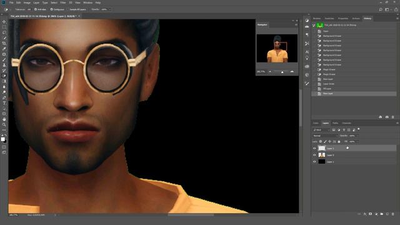The image size is (400, 225).
Task: Open the layer filter Kind dropdown
Action: (x=321, y=130)
